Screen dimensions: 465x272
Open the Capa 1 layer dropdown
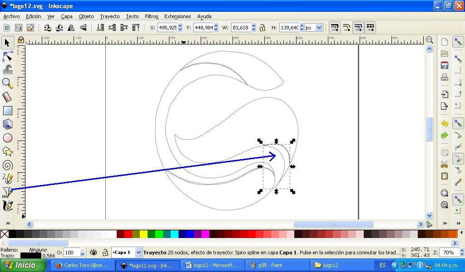click(x=139, y=253)
